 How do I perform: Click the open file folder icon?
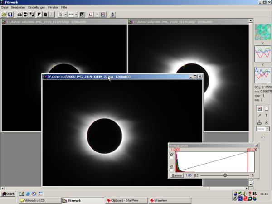(4, 15)
